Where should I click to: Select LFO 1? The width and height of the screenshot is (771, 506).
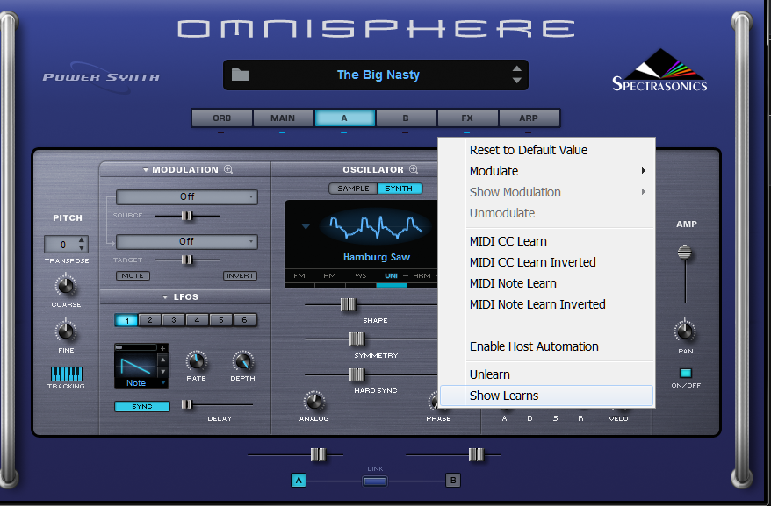point(126,320)
